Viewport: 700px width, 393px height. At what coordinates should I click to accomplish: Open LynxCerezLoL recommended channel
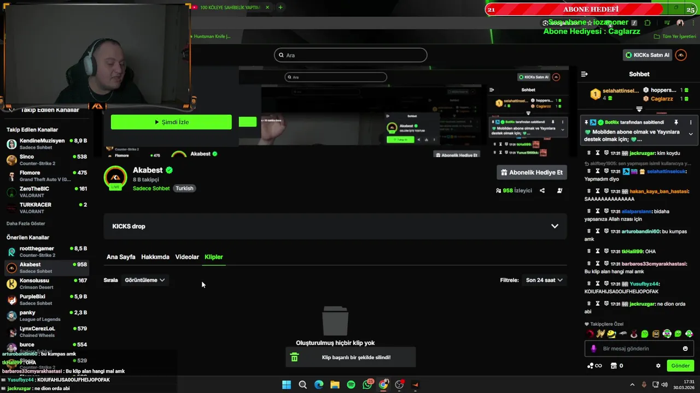pos(46,332)
